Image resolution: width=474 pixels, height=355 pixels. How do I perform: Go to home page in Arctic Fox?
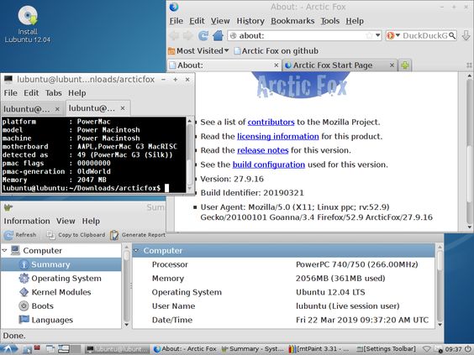pyautogui.click(x=218, y=35)
